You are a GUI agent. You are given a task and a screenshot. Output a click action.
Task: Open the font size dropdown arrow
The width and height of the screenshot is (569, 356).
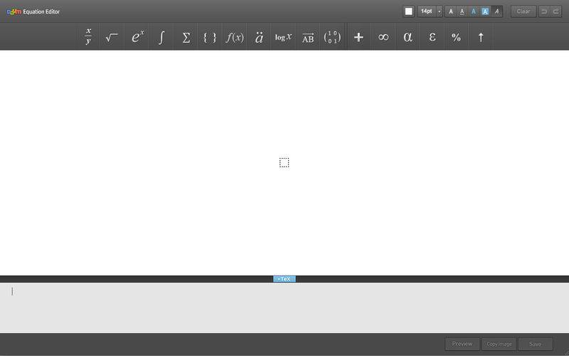tap(439, 11)
